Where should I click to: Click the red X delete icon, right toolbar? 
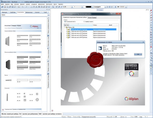[x=151, y=47]
